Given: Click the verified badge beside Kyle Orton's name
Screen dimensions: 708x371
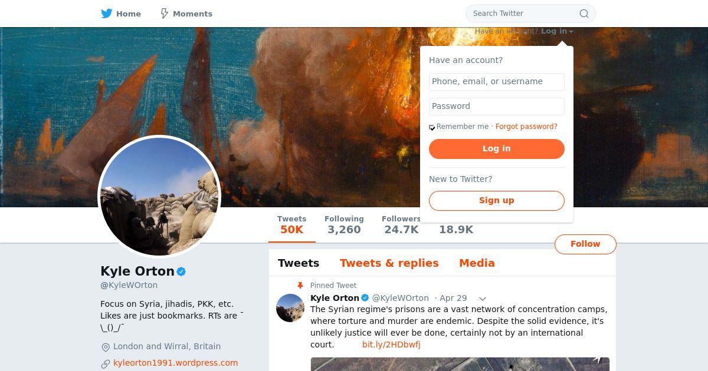Looking at the screenshot, I should point(182,271).
